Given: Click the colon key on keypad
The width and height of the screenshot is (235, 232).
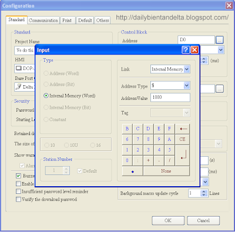Looking at the screenshot, I should click(137, 160).
